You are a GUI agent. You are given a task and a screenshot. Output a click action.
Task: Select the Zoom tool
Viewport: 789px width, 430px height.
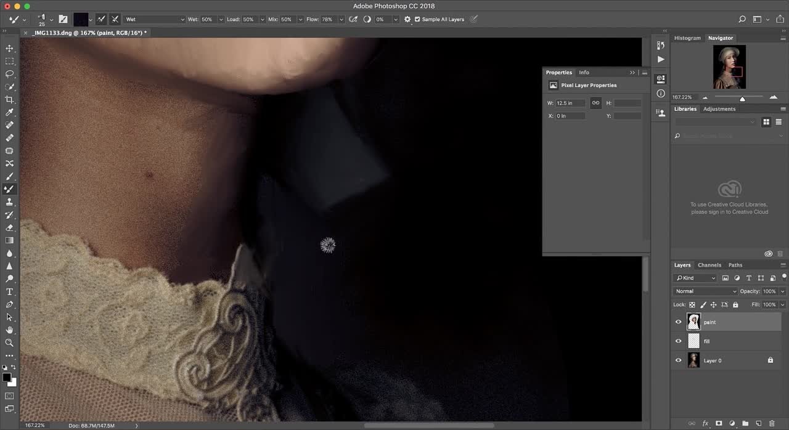pyautogui.click(x=9, y=343)
